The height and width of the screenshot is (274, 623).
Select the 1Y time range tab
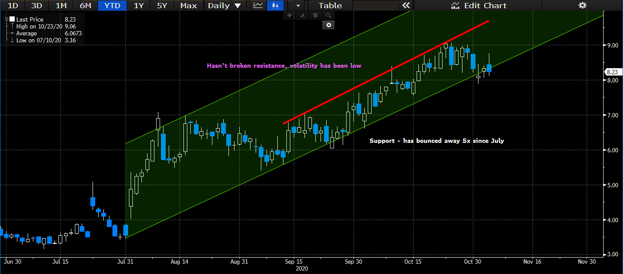tap(138, 6)
